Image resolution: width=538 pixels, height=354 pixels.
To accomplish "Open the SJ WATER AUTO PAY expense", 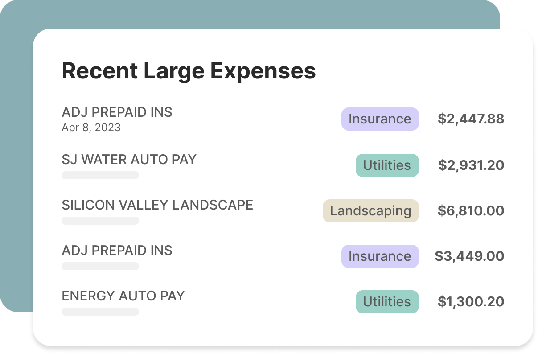I will click(x=129, y=160).
